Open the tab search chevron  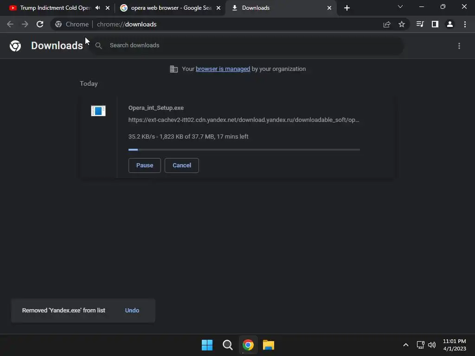click(x=400, y=6)
